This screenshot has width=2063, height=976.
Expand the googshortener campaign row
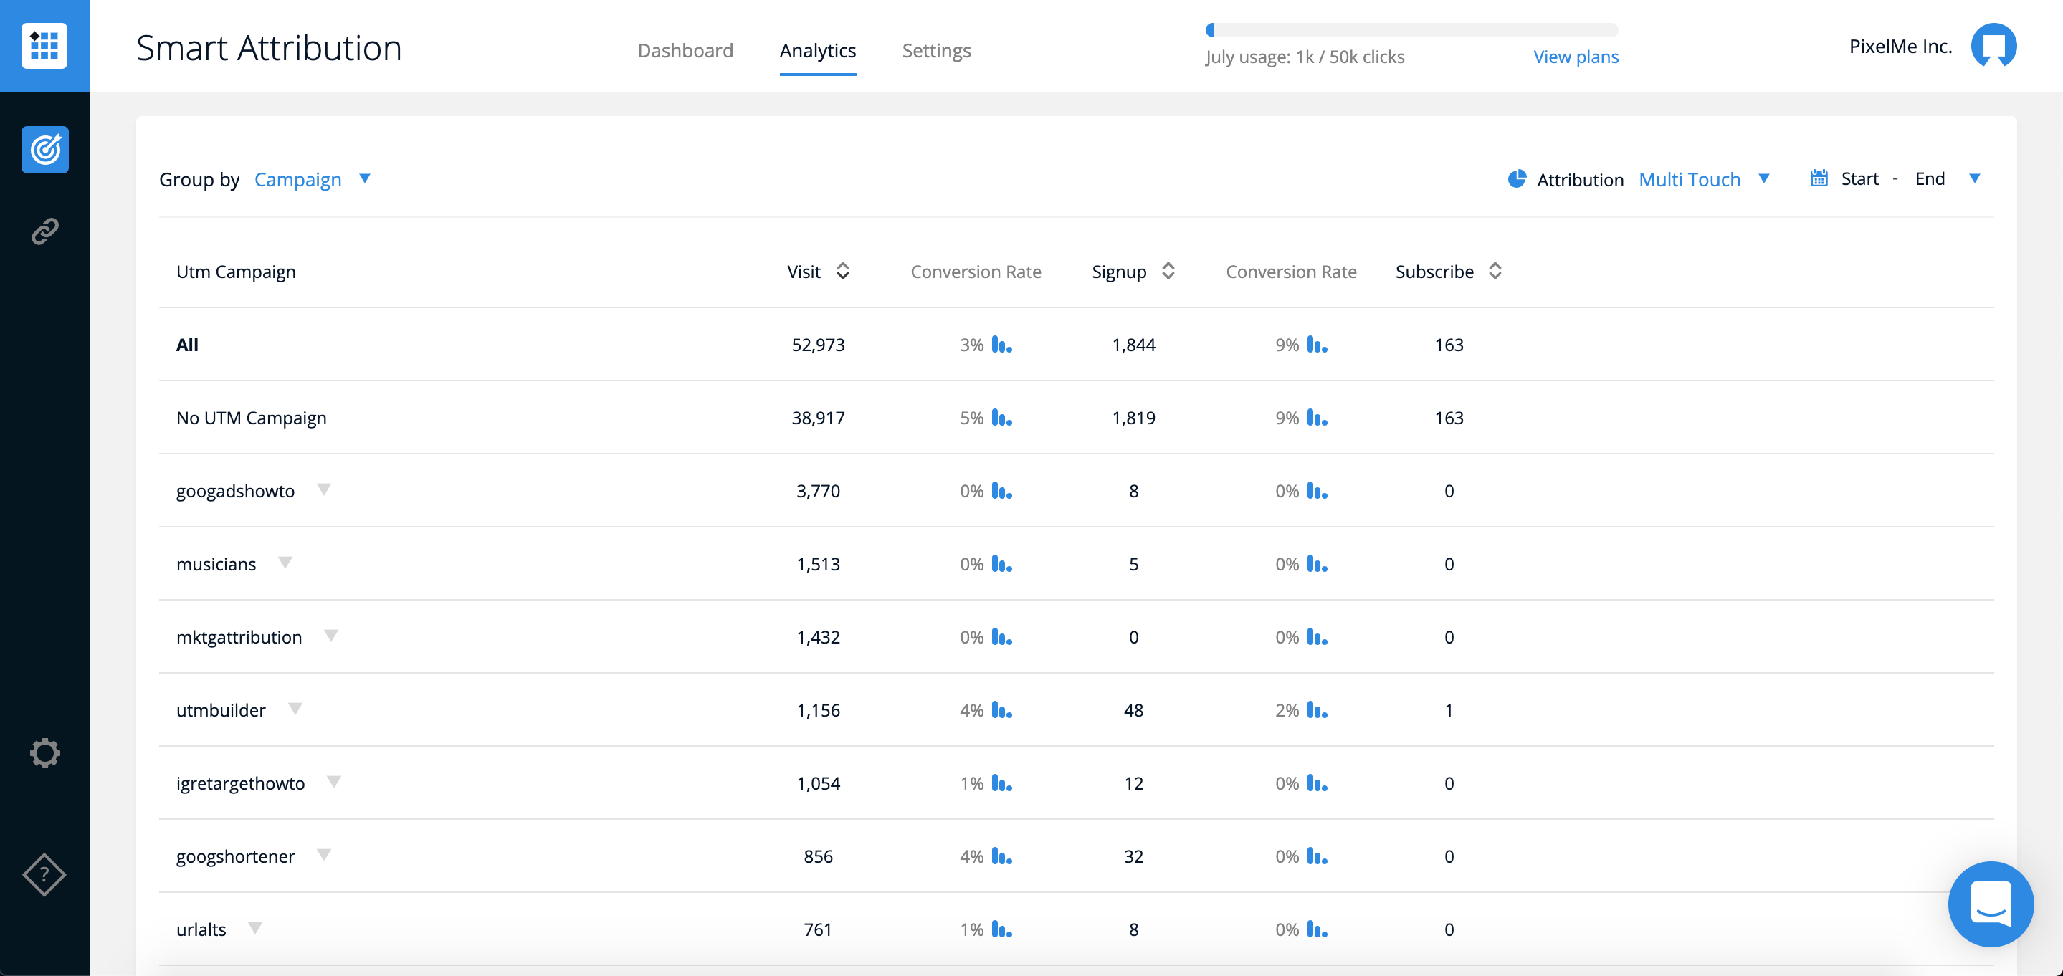[323, 854]
